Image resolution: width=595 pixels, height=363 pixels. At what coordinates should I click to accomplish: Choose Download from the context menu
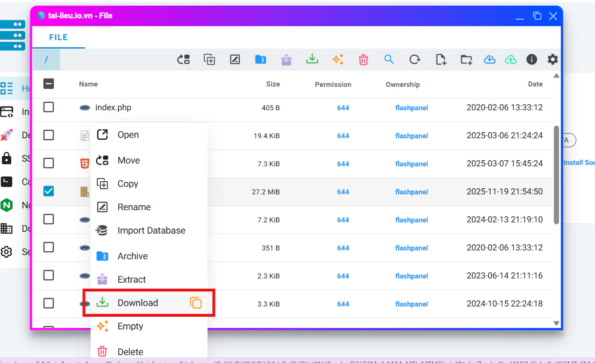point(138,303)
